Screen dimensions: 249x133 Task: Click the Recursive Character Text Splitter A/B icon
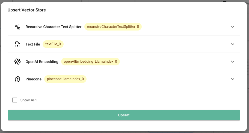tap(17, 27)
